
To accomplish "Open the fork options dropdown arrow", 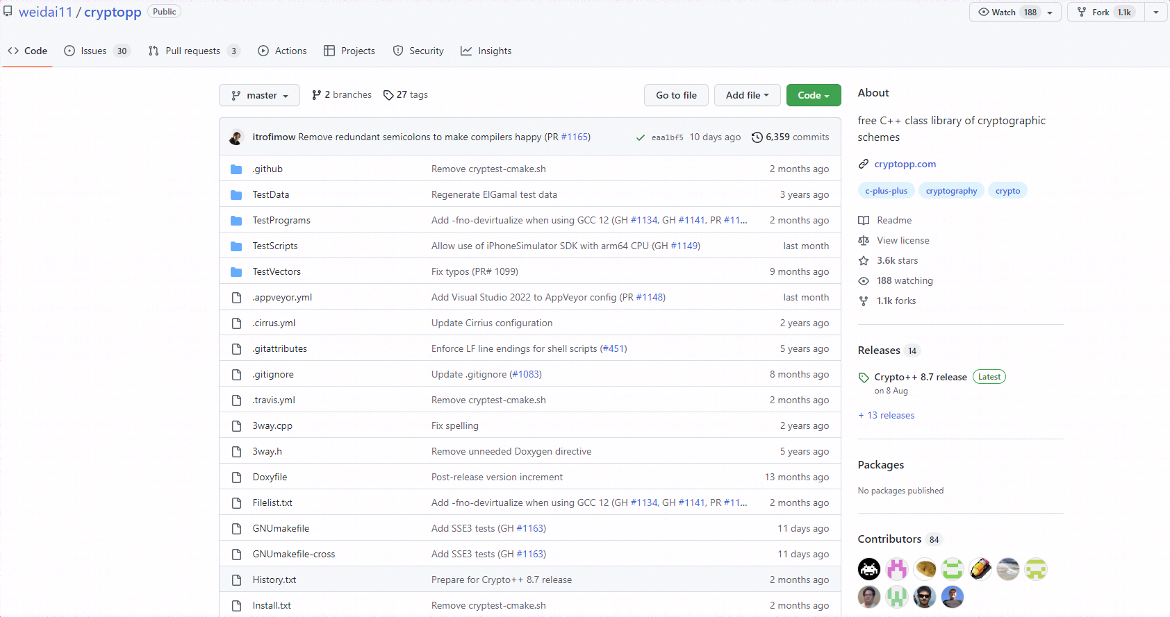I will click(x=1156, y=12).
